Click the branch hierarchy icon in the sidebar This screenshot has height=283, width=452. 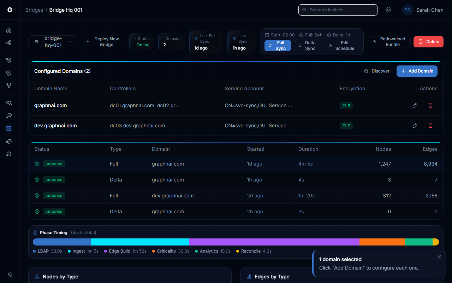coord(9,86)
